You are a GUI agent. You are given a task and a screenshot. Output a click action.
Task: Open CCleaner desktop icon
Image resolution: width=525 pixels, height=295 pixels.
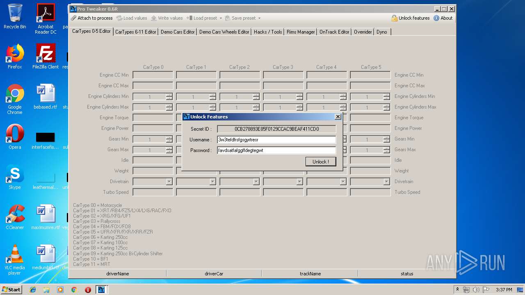(x=15, y=217)
